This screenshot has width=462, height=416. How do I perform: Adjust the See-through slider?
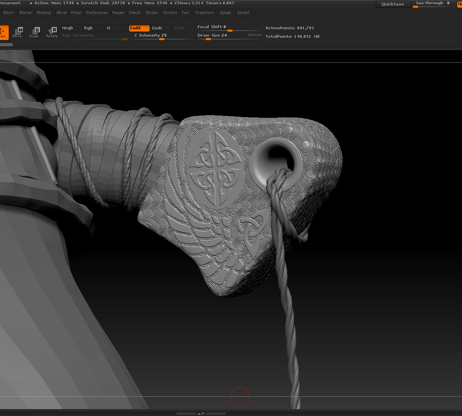433,4
